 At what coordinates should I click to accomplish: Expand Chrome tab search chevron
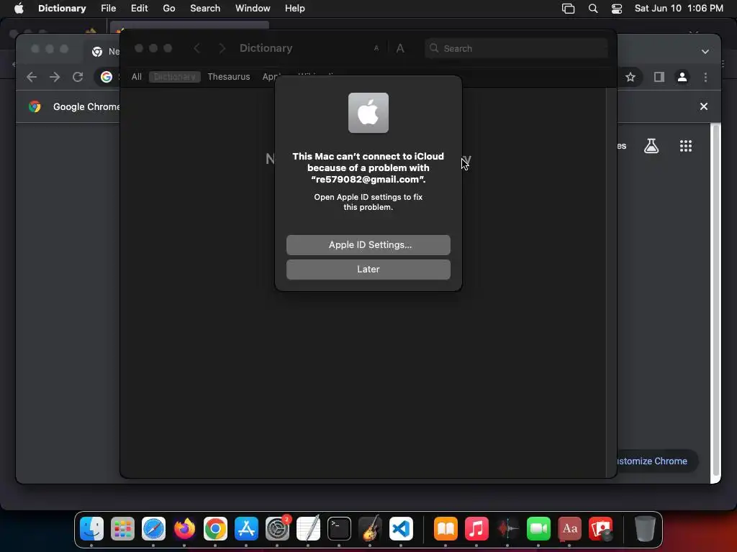[705, 52]
